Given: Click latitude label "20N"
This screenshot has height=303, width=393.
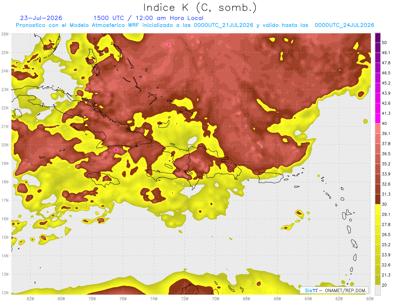Looking at the screenshot, I should pos(5,145).
